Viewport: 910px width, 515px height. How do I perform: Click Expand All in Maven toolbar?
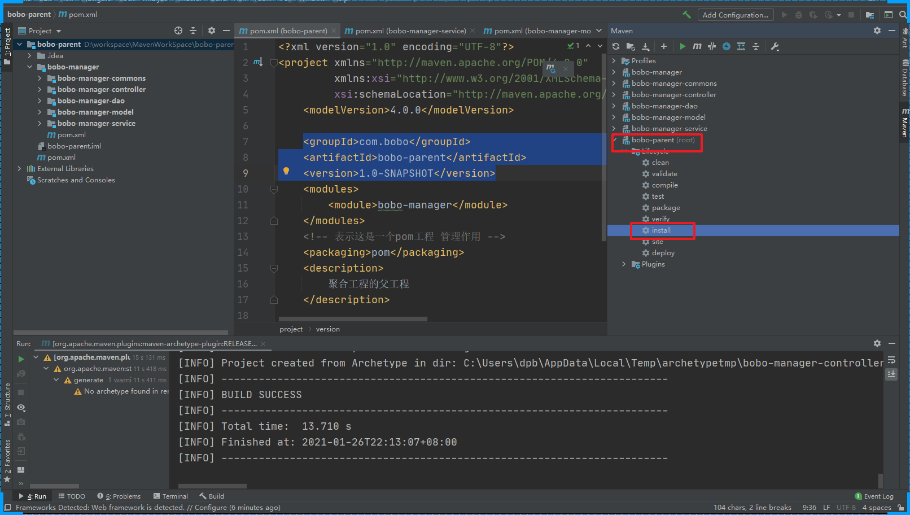tap(741, 46)
